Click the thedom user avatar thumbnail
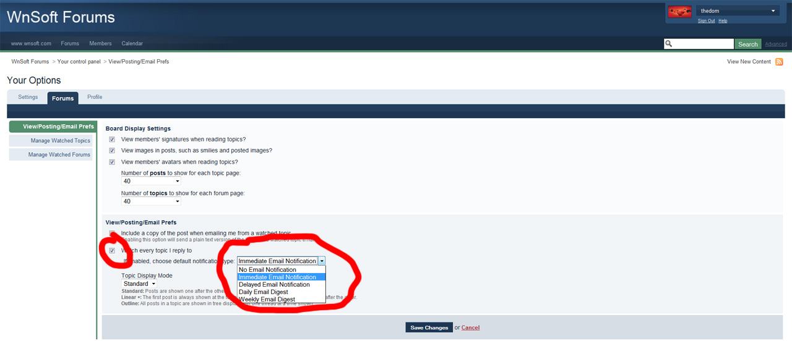This screenshot has width=792, height=341. coord(679,12)
